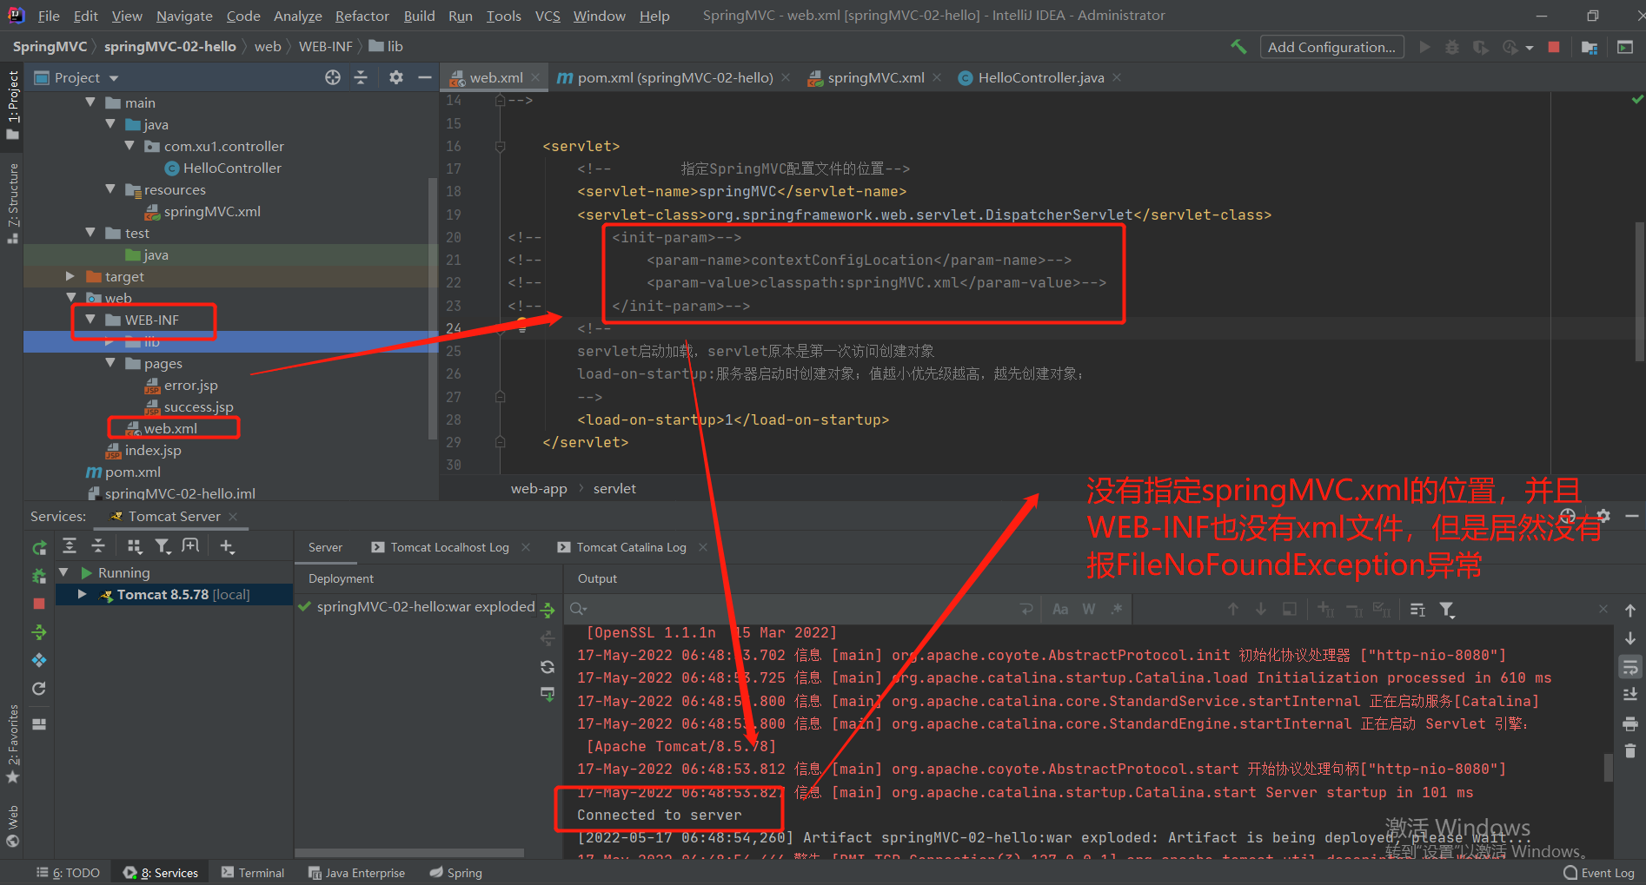1646x885 pixels.
Task: Hide the Project tool window
Action: click(424, 77)
